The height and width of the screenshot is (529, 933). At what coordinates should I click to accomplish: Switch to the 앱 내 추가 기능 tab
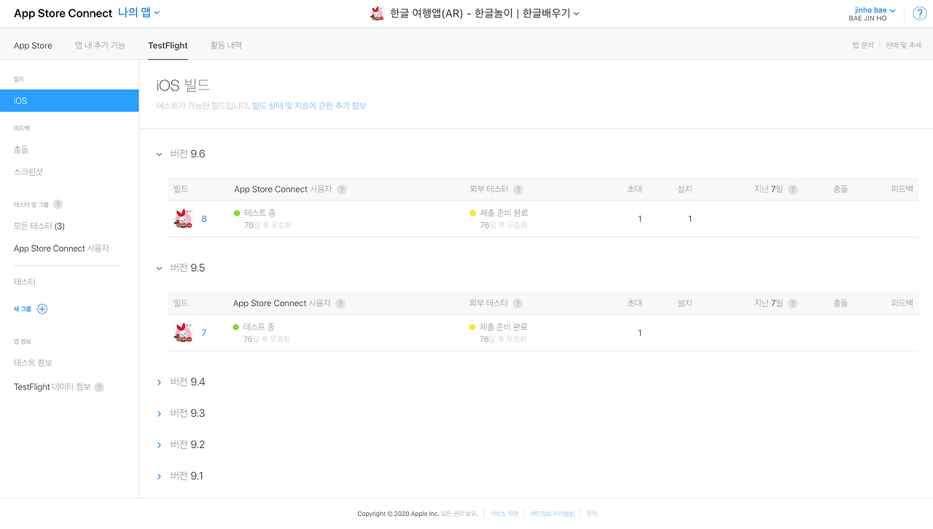100,45
